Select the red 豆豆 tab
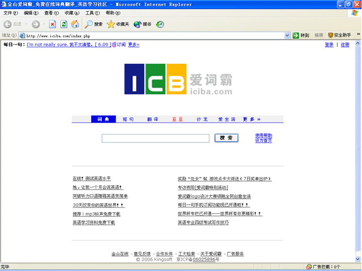362x271 pixels. [x=177, y=119]
